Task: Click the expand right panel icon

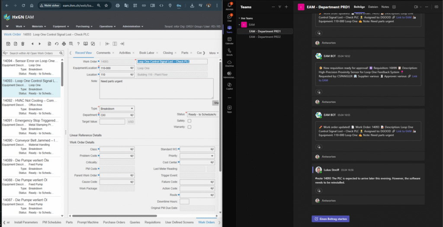Action: click(x=122, y=44)
